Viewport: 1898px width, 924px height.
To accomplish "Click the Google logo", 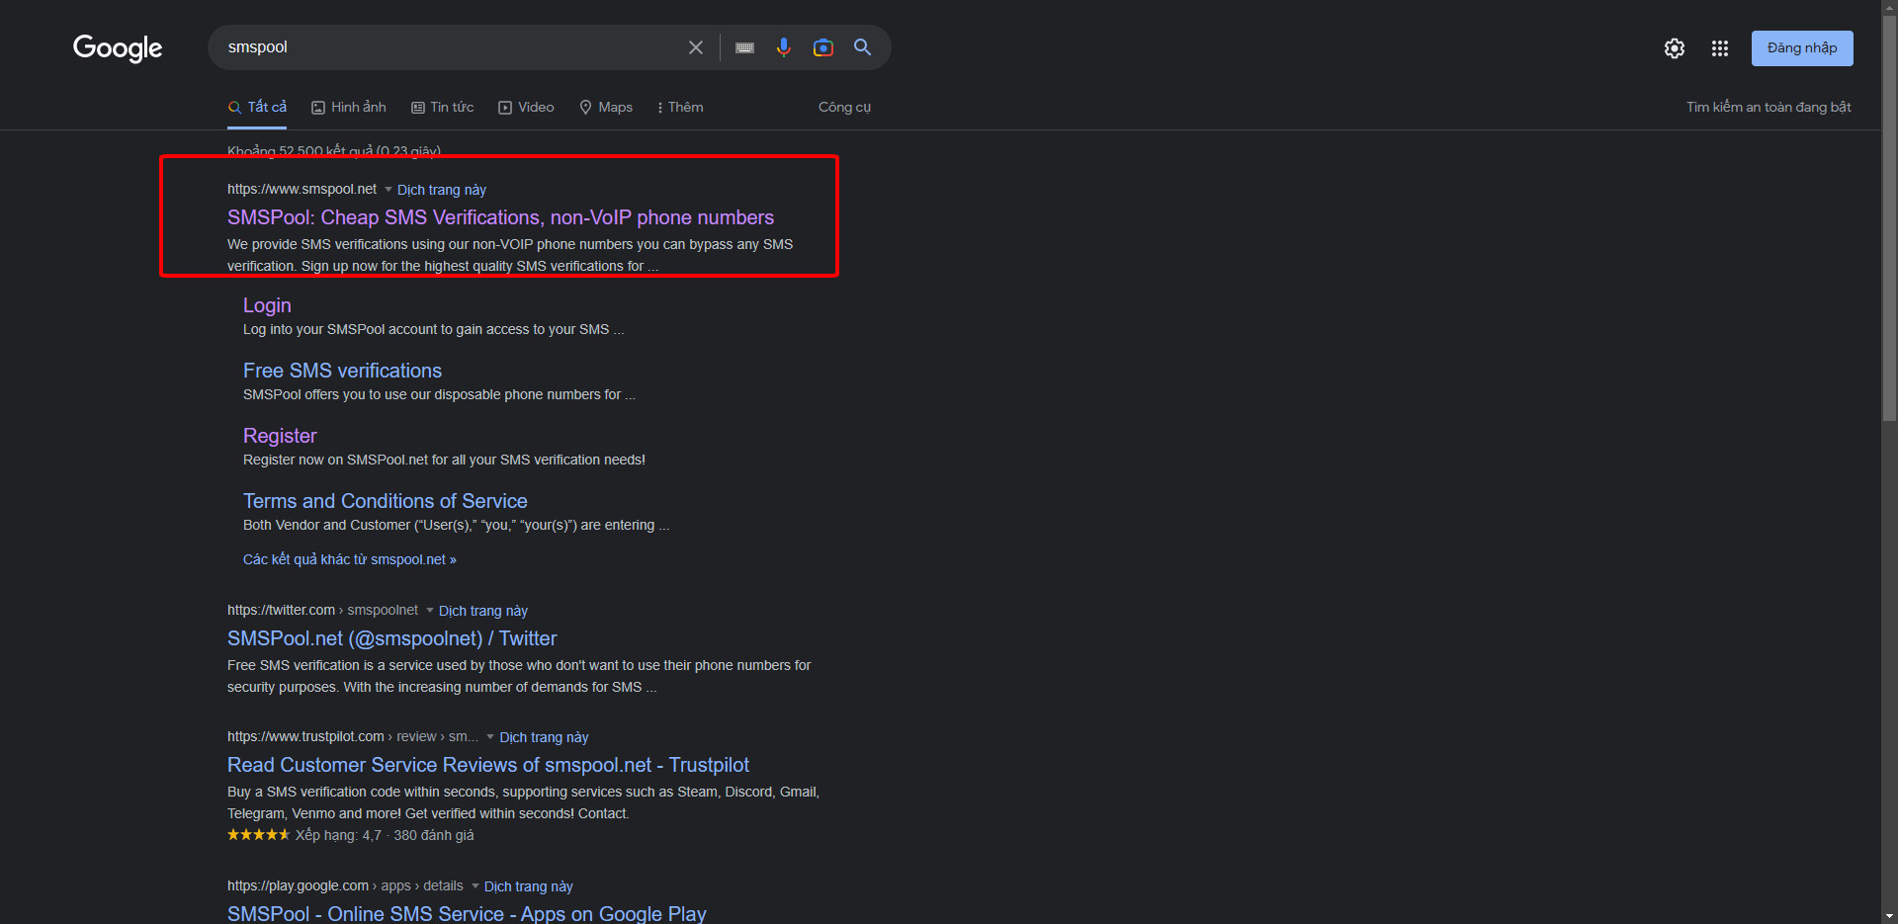I will click(x=118, y=47).
